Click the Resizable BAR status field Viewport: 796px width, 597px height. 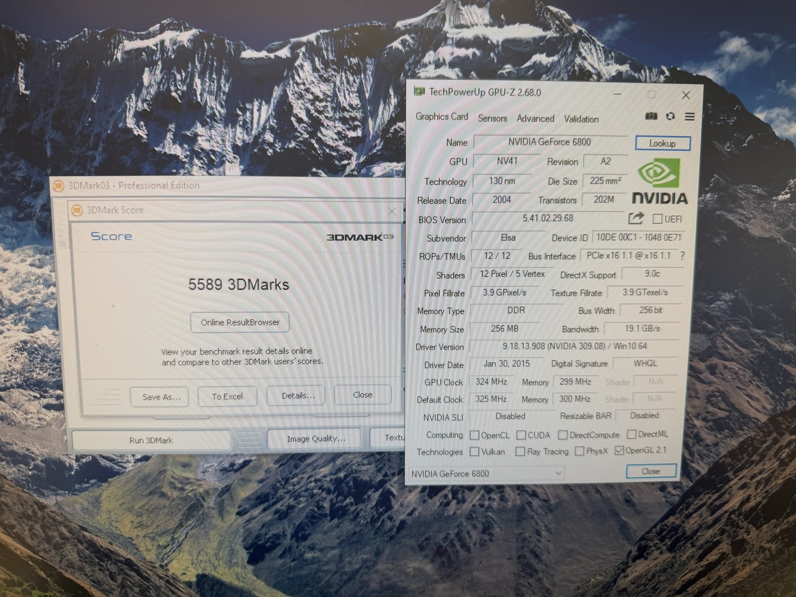(x=645, y=415)
